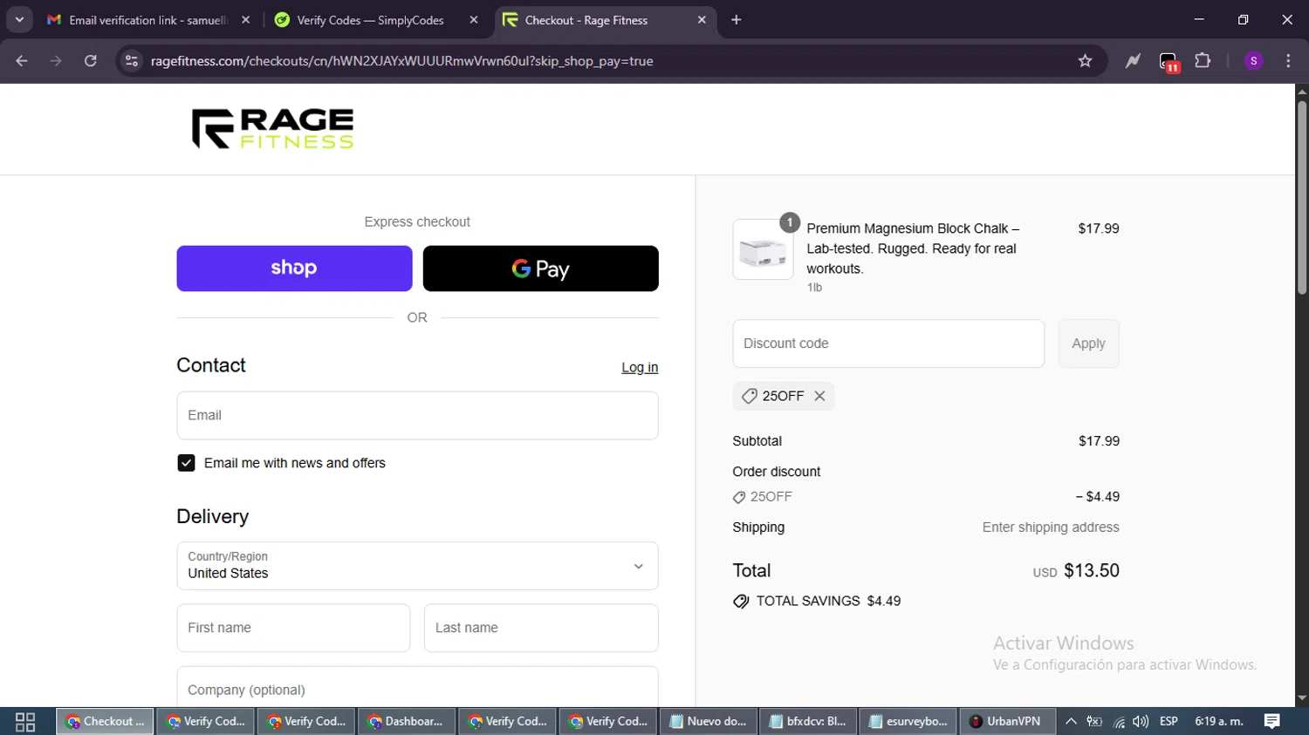
Task: Click the scrollbar down arrow
Action: point(1302,698)
